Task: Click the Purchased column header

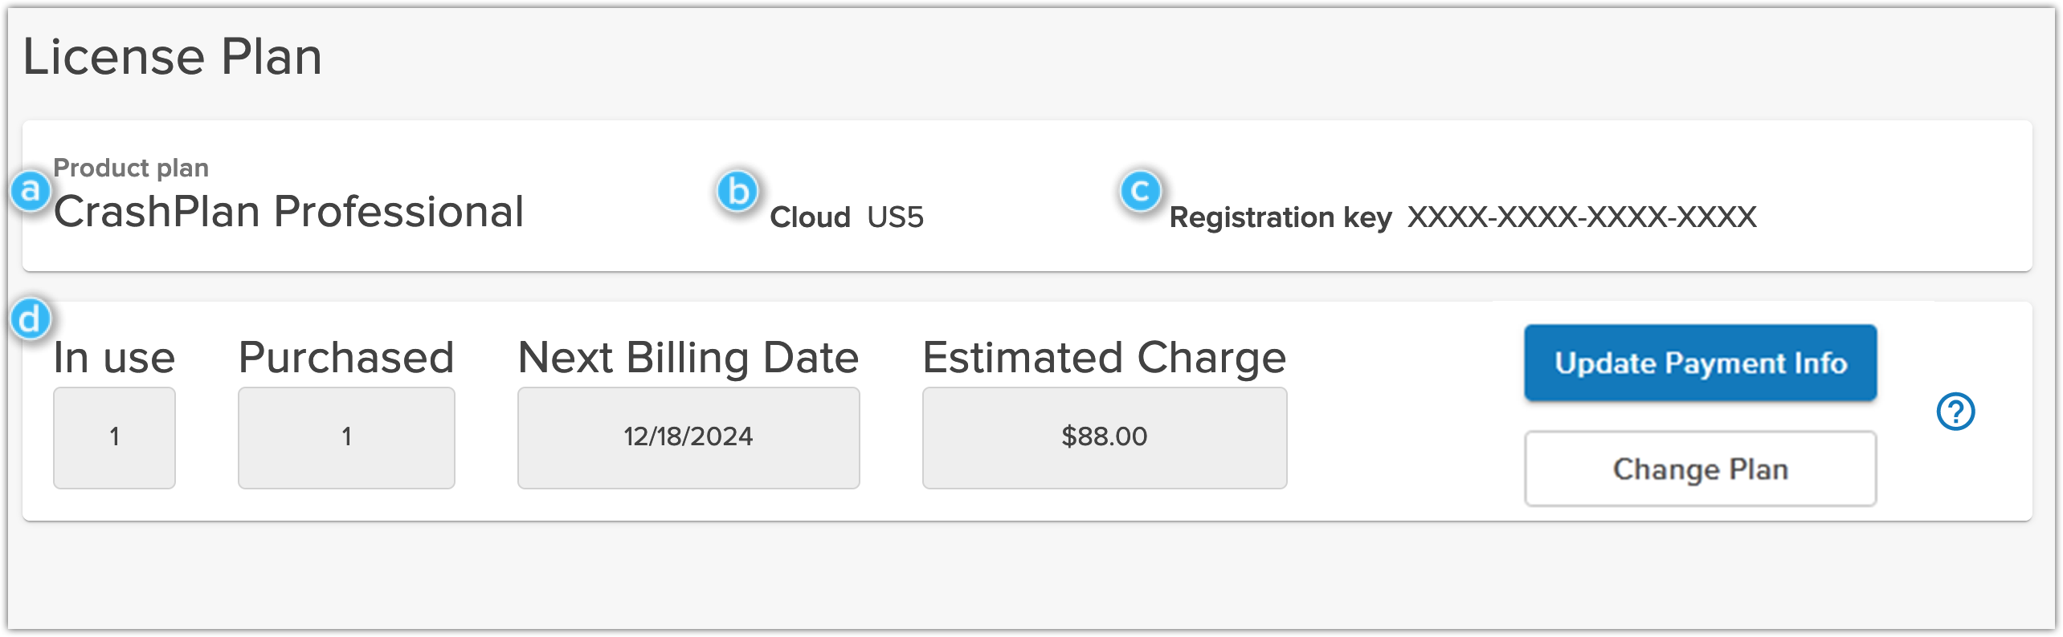Action: pyautogui.click(x=346, y=359)
